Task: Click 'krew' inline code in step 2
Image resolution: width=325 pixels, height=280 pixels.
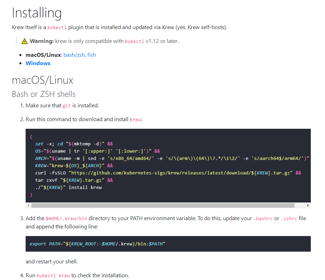Action: click(135, 120)
